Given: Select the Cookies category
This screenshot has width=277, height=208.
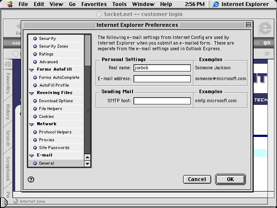Looking at the screenshot, I should pyautogui.click(x=56, y=117).
